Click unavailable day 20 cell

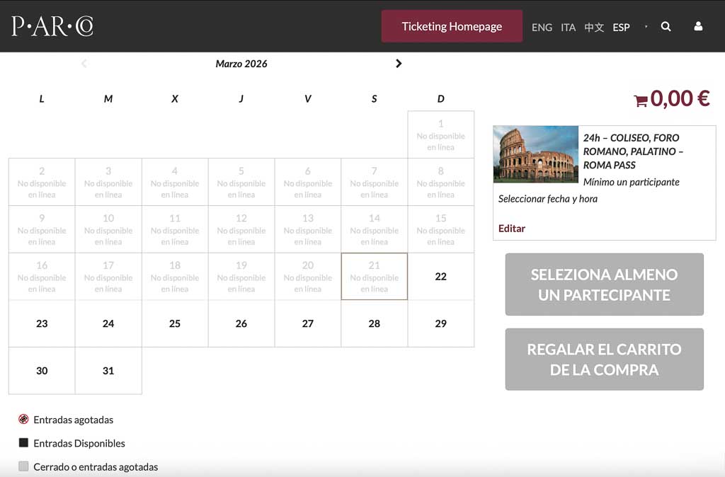click(x=308, y=277)
